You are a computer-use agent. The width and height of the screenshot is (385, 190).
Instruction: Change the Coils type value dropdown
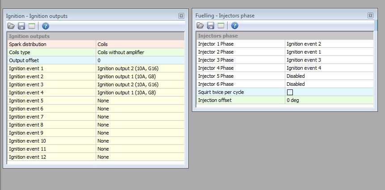[140, 52]
